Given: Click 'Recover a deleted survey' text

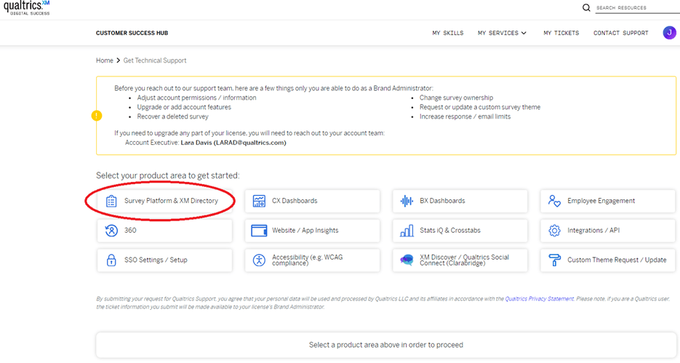Looking at the screenshot, I should 172,116.
